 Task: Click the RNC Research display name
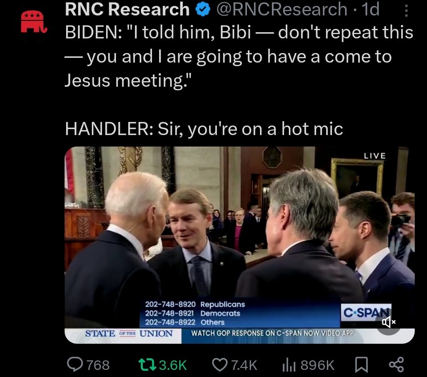(127, 9)
